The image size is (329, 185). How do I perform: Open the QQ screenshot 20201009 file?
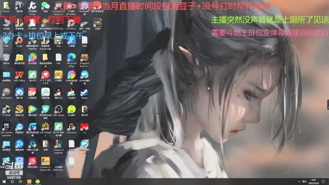(x=58, y=164)
